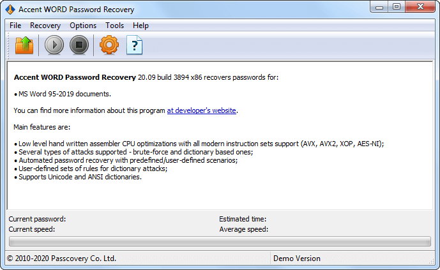The height and width of the screenshot is (270, 440).
Task: Click the 'User-defined sets of rules' line
Action: (x=91, y=169)
